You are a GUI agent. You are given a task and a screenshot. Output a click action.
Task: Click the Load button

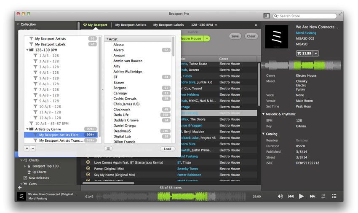[x=167, y=149]
